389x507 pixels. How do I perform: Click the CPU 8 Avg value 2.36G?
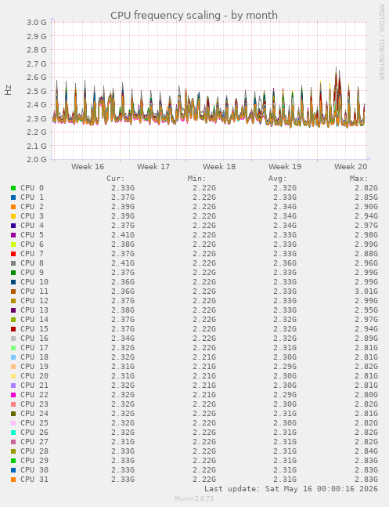pos(285,263)
